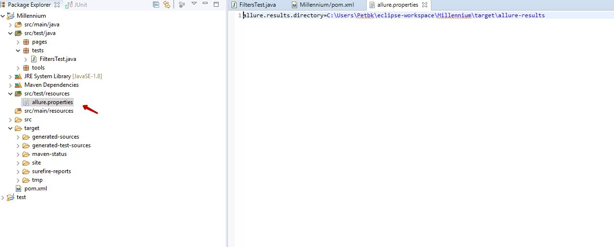Click the Maven Dependencies library icon
The height and width of the screenshot is (247, 614).
pos(18,85)
